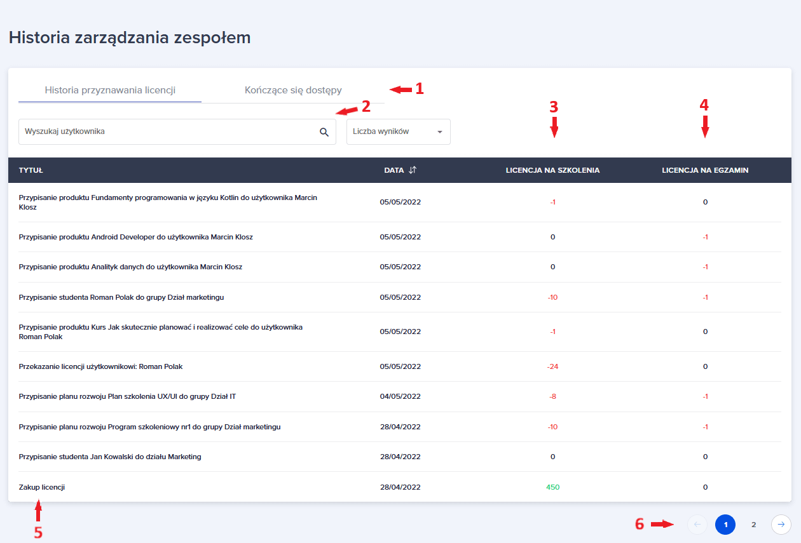Switch to Kończące się dostępy tab

[293, 90]
